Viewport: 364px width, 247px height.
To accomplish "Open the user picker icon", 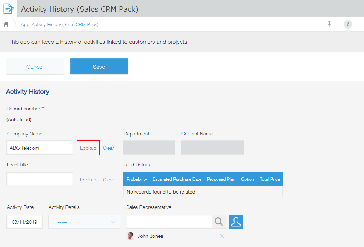I will click(x=236, y=222).
